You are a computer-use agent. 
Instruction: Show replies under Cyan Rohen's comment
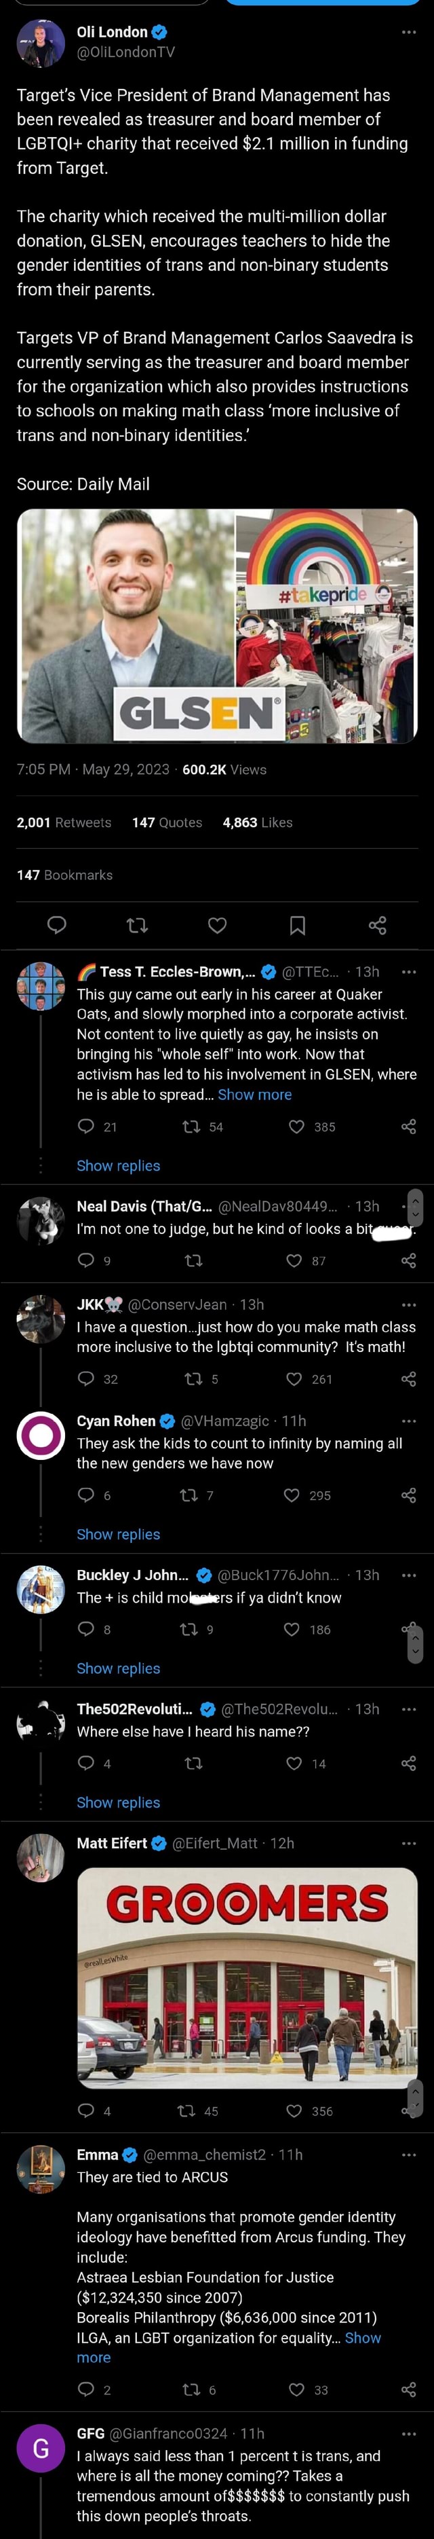[118, 1533]
